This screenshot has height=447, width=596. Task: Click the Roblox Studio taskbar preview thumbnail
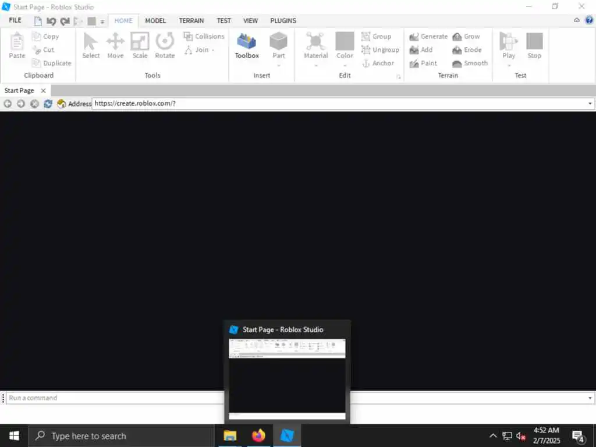point(287,379)
